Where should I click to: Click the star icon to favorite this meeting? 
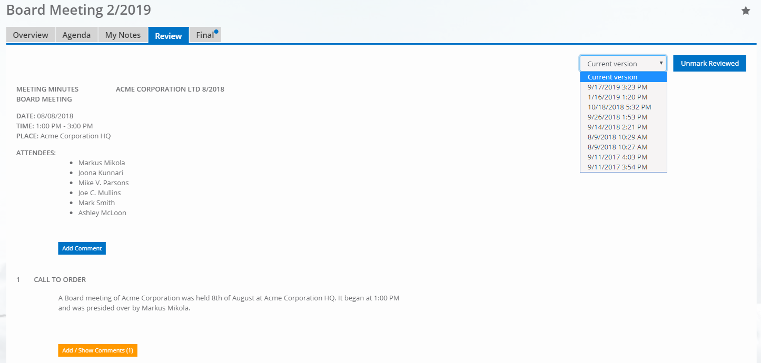pyautogui.click(x=746, y=10)
